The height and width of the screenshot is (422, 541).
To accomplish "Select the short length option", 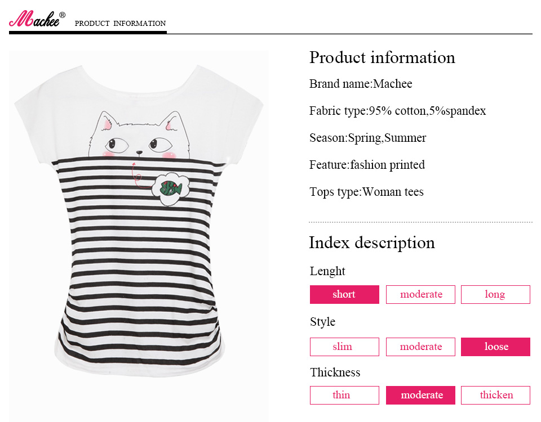I will pyautogui.click(x=344, y=294).
